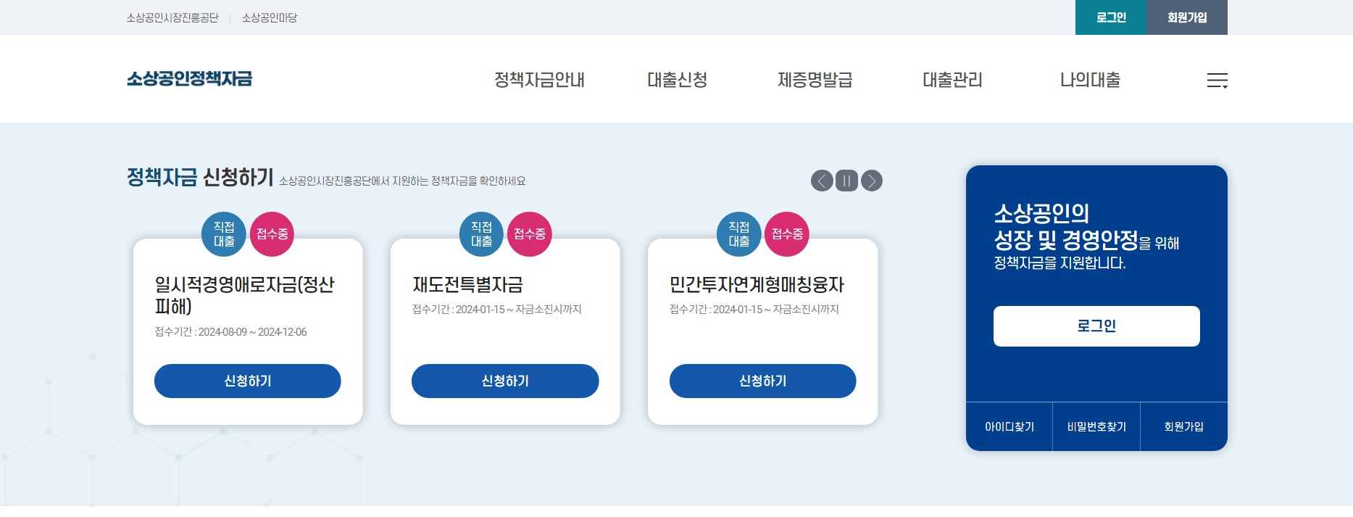Click 성장 및 경영안정 headline text
This screenshot has height=517, width=1353.
point(1066,239)
